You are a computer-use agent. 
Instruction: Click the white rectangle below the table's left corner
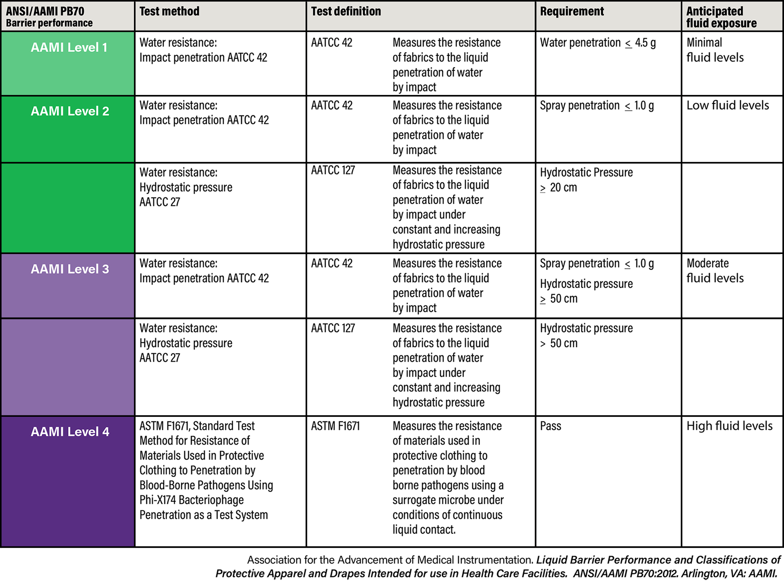pyautogui.click(x=58, y=572)
